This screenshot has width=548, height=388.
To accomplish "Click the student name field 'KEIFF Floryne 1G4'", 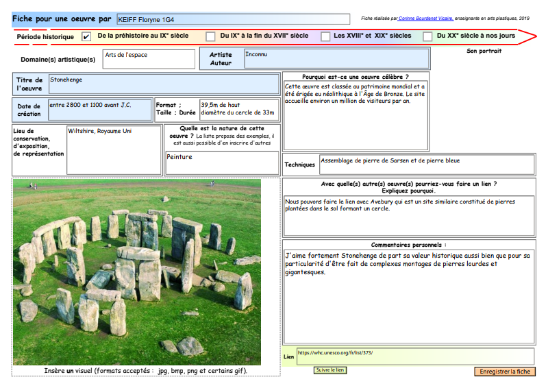I will coord(233,20).
